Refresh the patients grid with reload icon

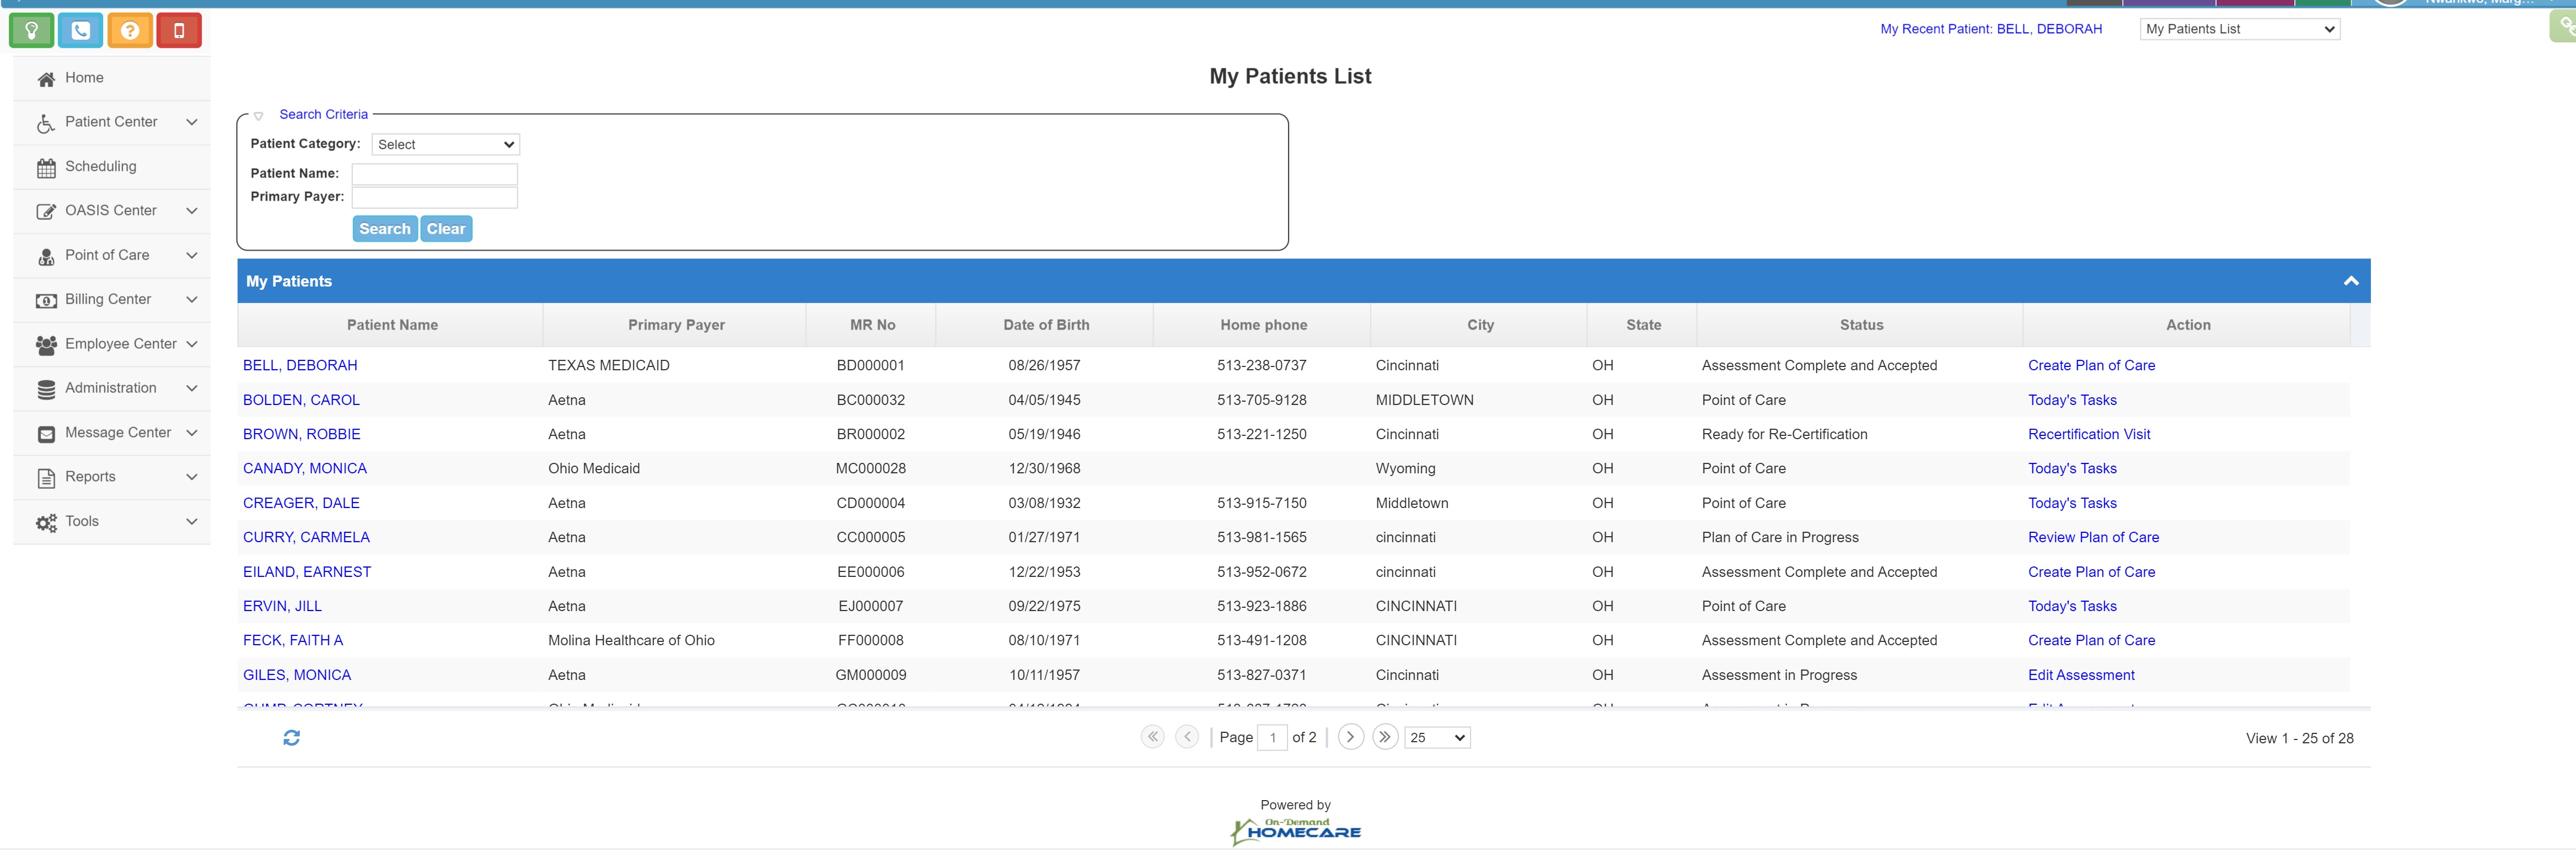[291, 738]
